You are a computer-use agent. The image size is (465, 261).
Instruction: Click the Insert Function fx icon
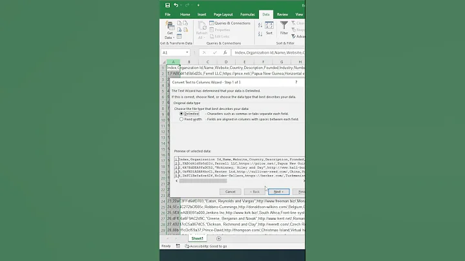click(x=225, y=52)
